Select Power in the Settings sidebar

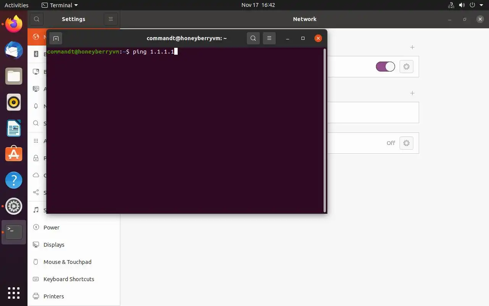[74, 227]
